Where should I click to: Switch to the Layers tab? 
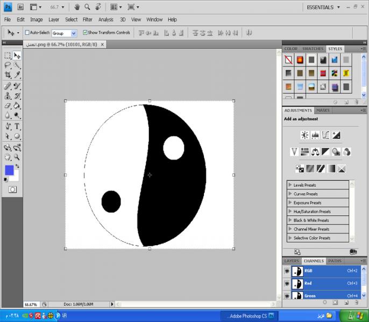click(x=291, y=261)
